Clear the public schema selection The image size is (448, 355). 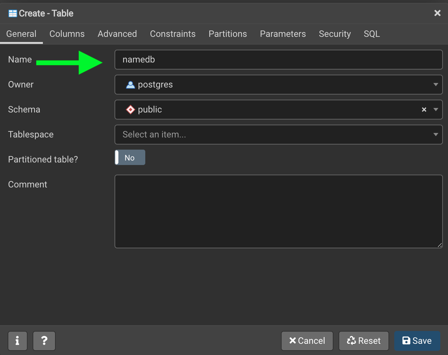point(424,110)
